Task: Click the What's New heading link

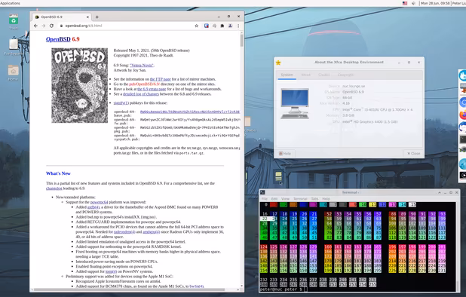Action: point(58,173)
